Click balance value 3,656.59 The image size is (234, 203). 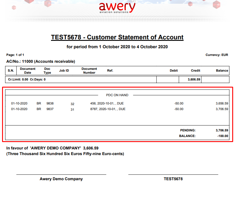(x=222, y=103)
